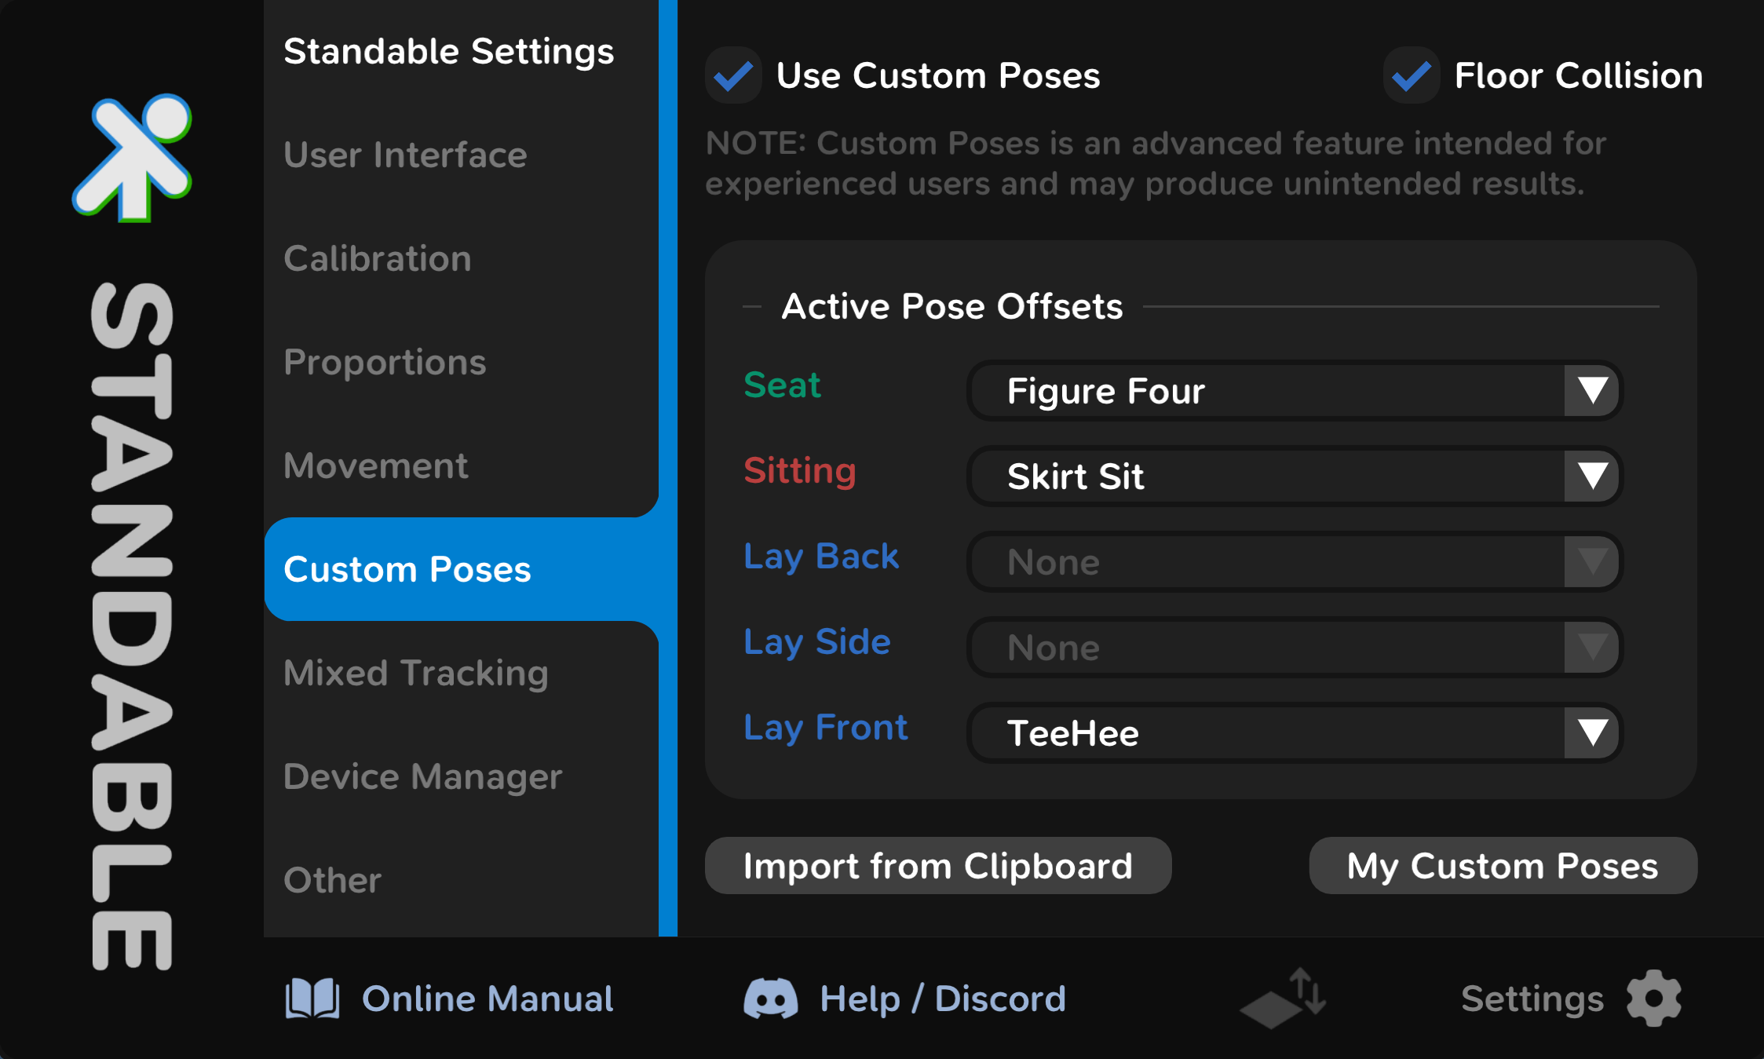Screen dimensions: 1764x1059
Task: Switch to the Calibration tab
Action: coord(378,258)
